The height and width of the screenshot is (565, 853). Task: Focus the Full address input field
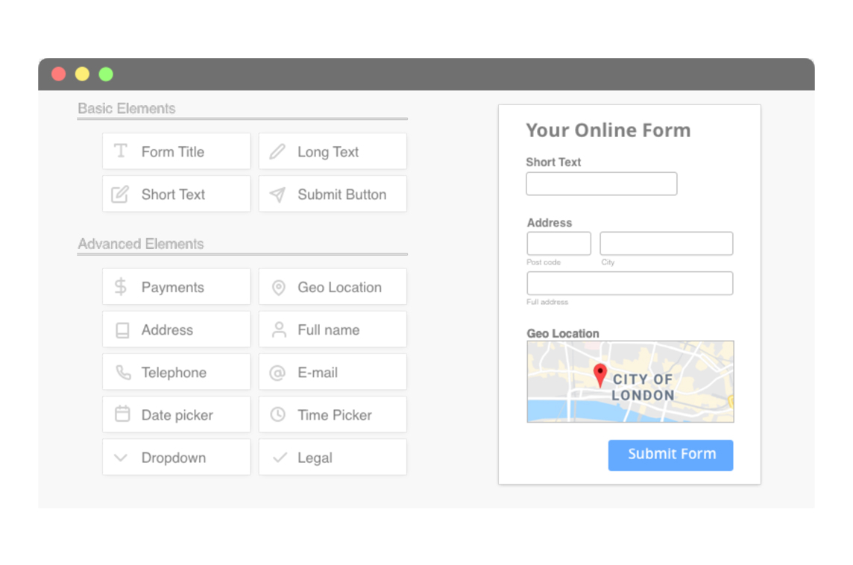(629, 283)
